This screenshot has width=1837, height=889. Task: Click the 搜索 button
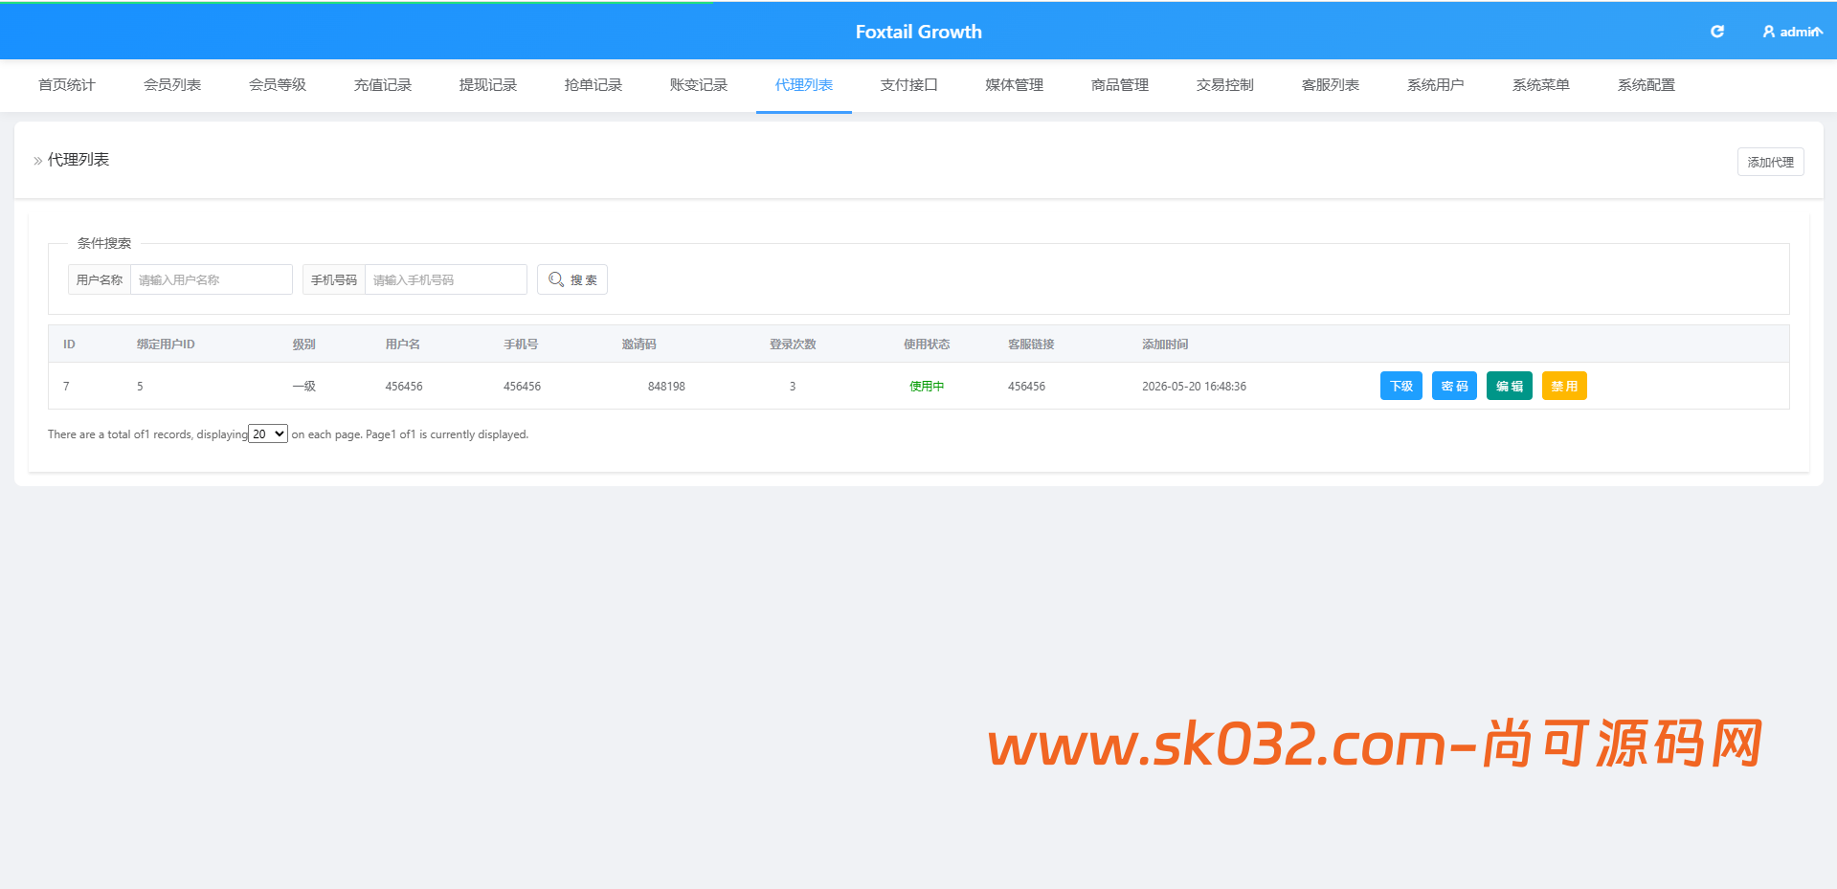click(572, 279)
